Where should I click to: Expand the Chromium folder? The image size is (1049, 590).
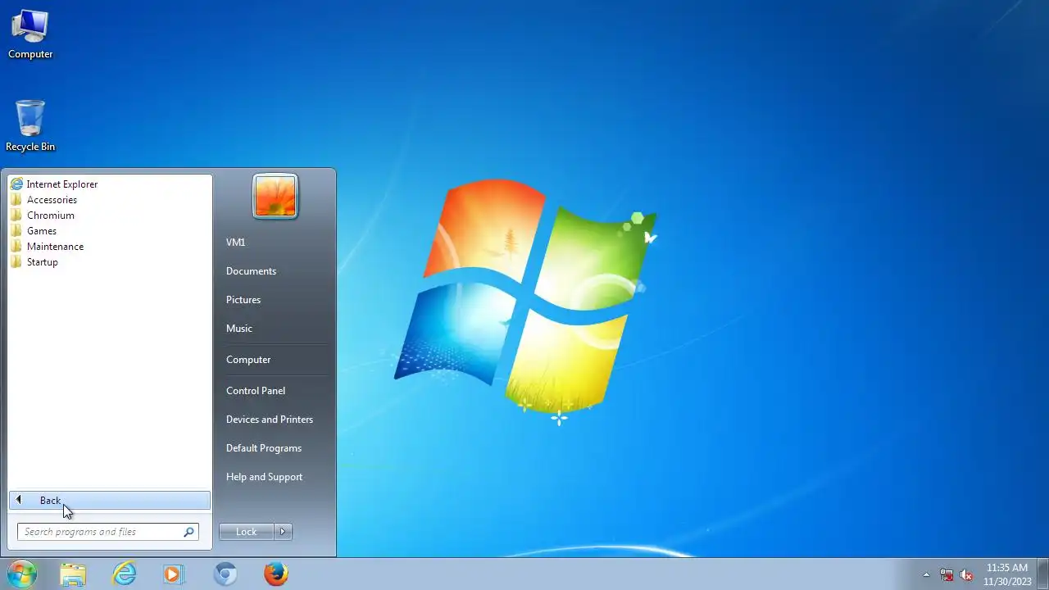tap(110, 216)
